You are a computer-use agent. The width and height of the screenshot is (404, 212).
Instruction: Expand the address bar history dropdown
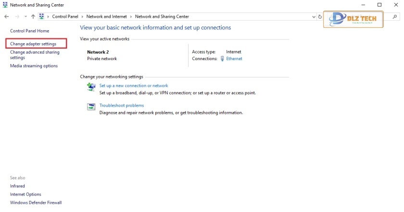coord(314,16)
